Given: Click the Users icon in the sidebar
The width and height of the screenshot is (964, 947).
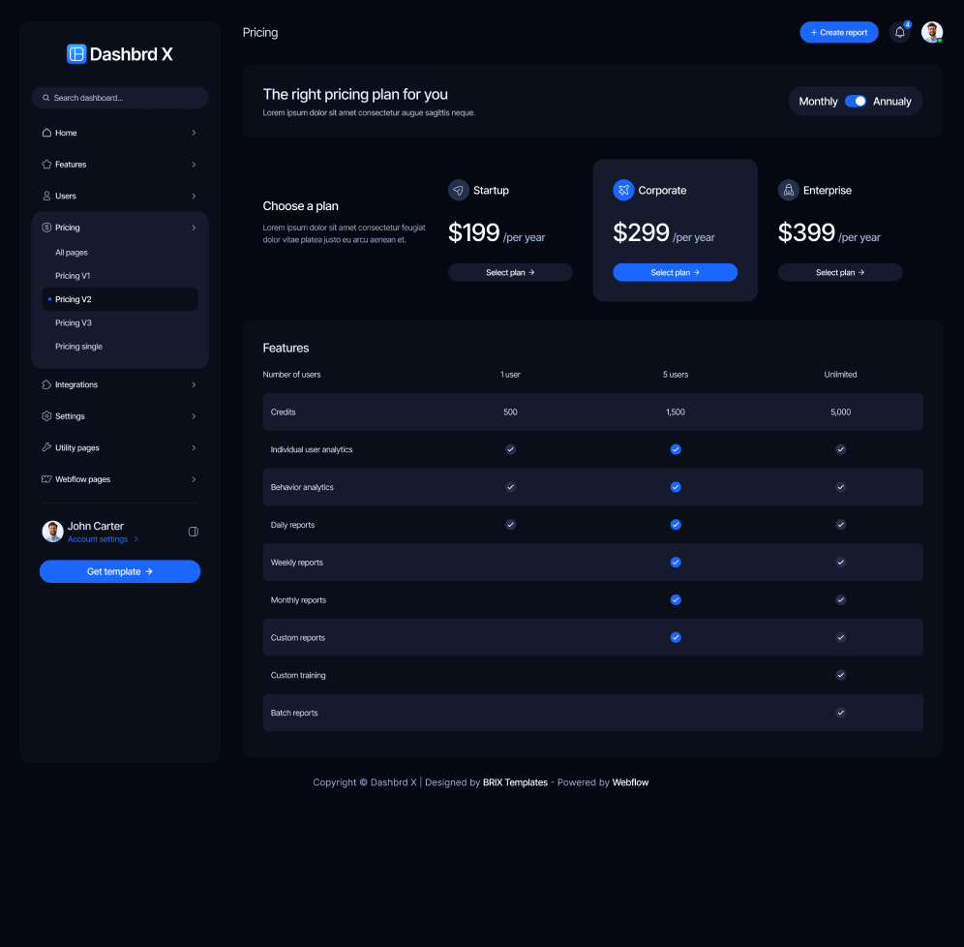Looking at the screenshot, I should click(x=46, y=196).
